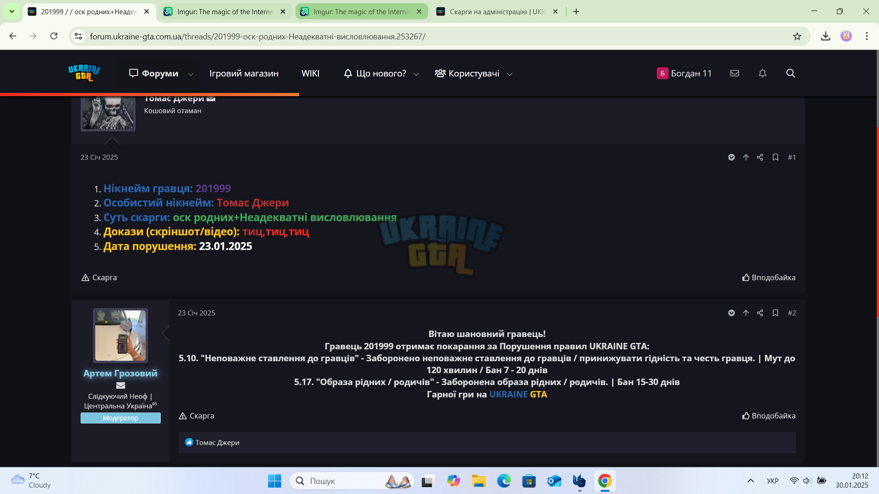Expand the Що нового? dropdown arrow
Image resolution: width=879 pixels, height=494 pixels.
416,74
